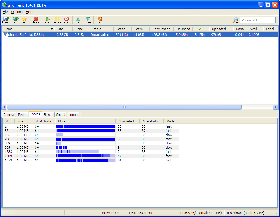Sort by the Down speed column header
Viewport: 280px width, 217px height.
161,29
